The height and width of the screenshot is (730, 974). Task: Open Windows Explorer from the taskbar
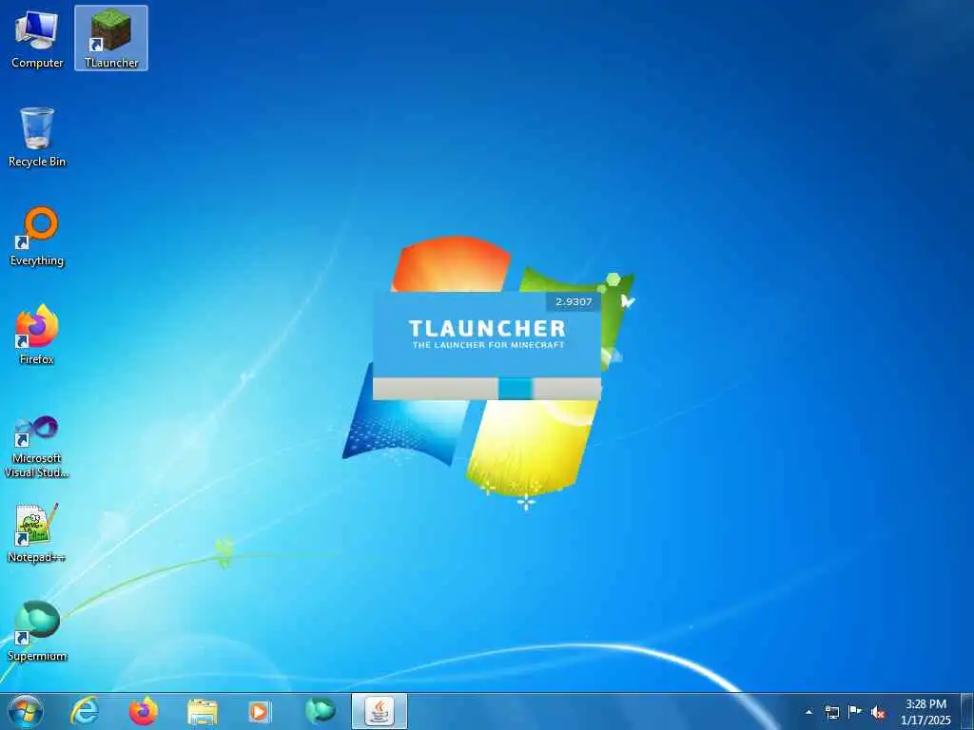pyautogui.click(x=203, y=711)
